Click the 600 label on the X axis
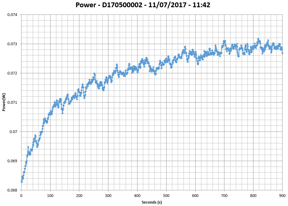Viewport: 288px width, 206px height. click(x=195, y=195)
